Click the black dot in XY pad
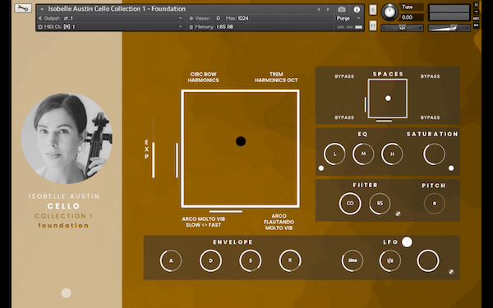 pos(241,141)
